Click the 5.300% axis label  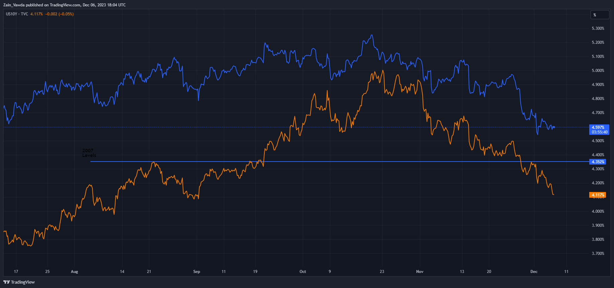(x=598, y=28)
